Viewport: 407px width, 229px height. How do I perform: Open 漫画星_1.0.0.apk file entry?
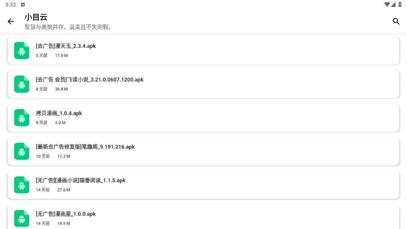tap(66, 214)
